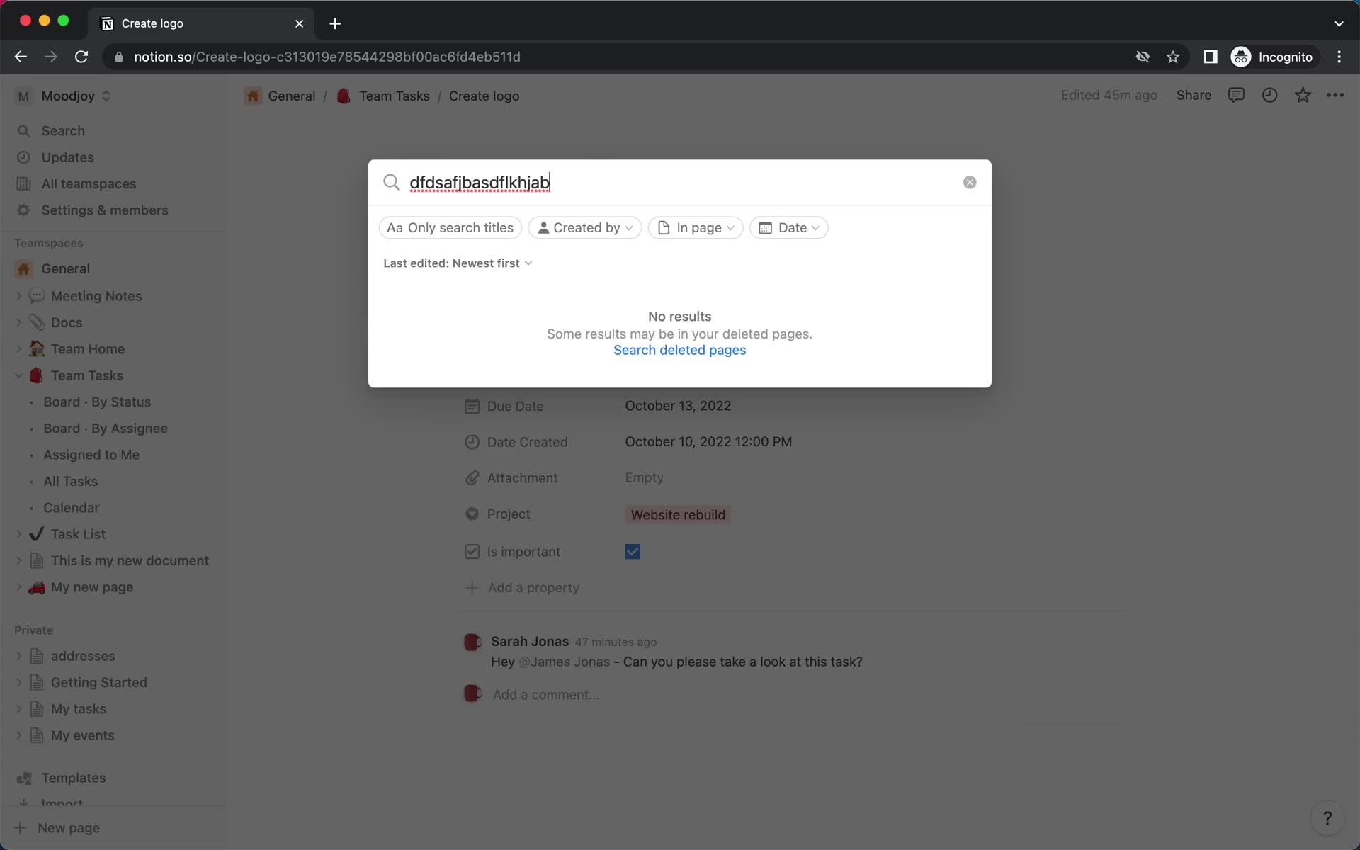The width and height of the screenshot is (1360, 850).
Task: Enable the incognito profile indicator
Action: coord(1272,56)
